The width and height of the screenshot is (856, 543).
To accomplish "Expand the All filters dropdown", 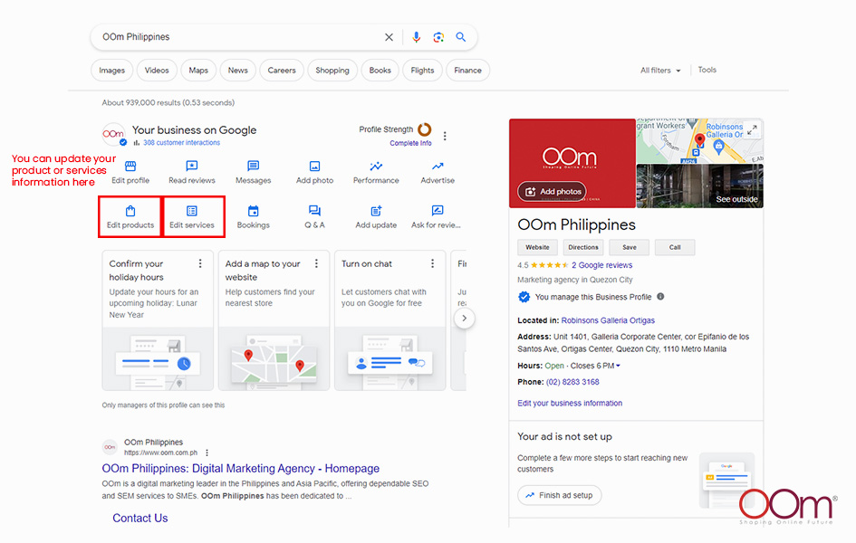I will coord(660,71).
